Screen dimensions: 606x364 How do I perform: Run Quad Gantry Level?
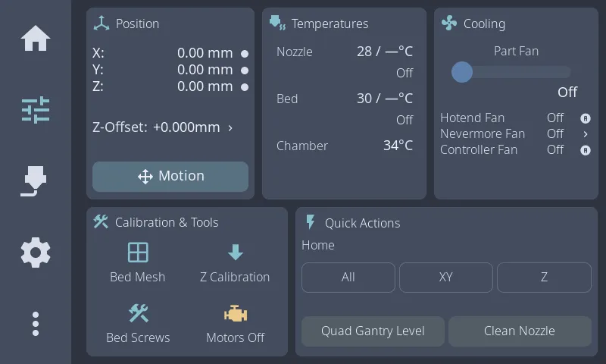pyautogui.click(x=373, y=331)
